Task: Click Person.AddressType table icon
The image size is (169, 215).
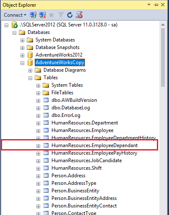Action: [46, 183]
